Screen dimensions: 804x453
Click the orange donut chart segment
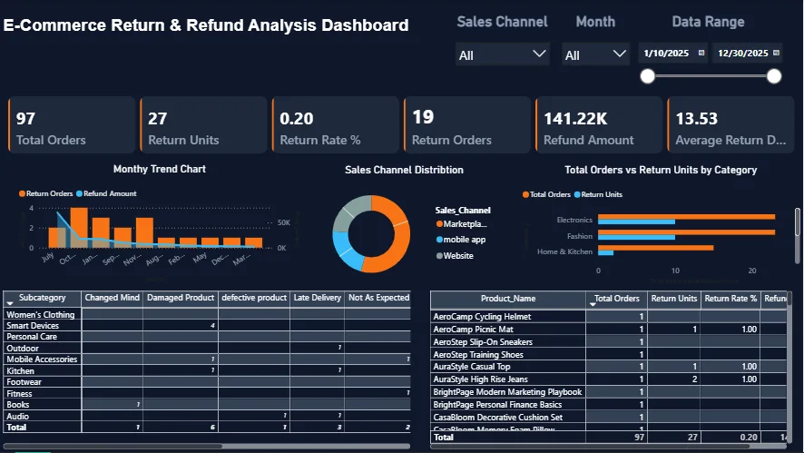401,241
